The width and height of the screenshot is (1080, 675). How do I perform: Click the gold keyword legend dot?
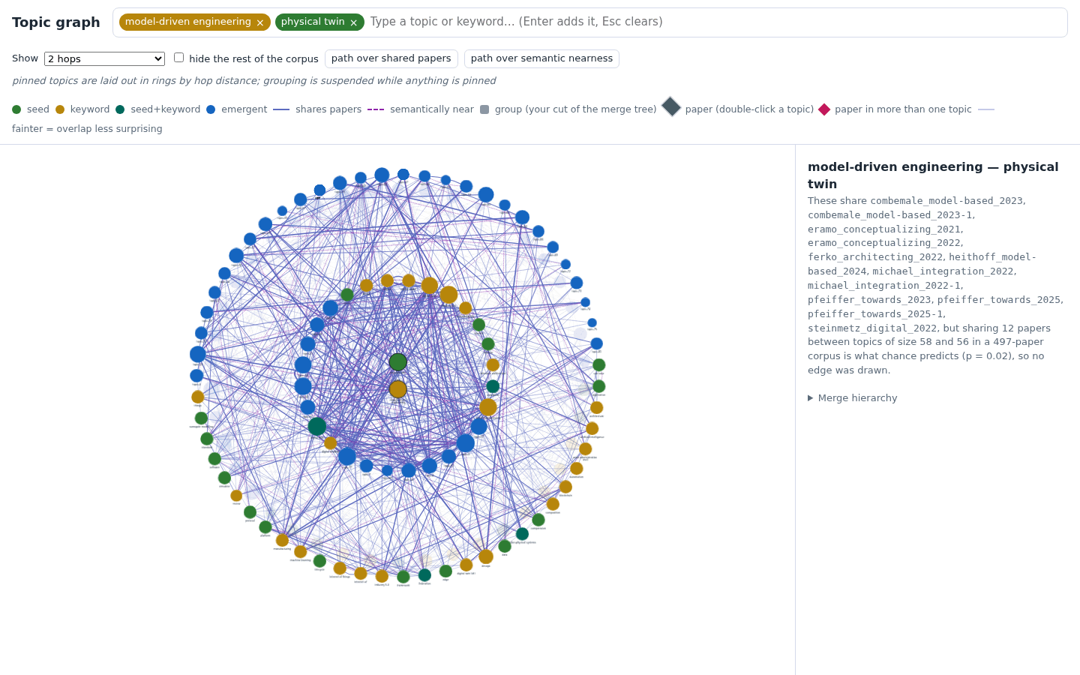click(x=60, y=109)
